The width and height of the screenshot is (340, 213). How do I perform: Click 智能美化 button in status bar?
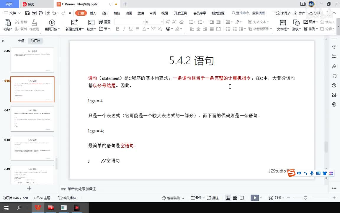coord(173,198)
